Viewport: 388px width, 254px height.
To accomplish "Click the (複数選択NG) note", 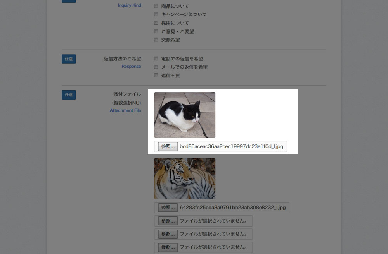I will (126, 103).
